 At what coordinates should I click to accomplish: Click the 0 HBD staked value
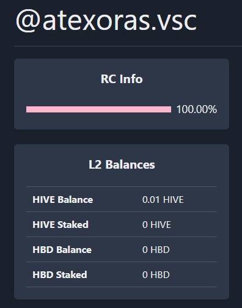coord(156,274)
